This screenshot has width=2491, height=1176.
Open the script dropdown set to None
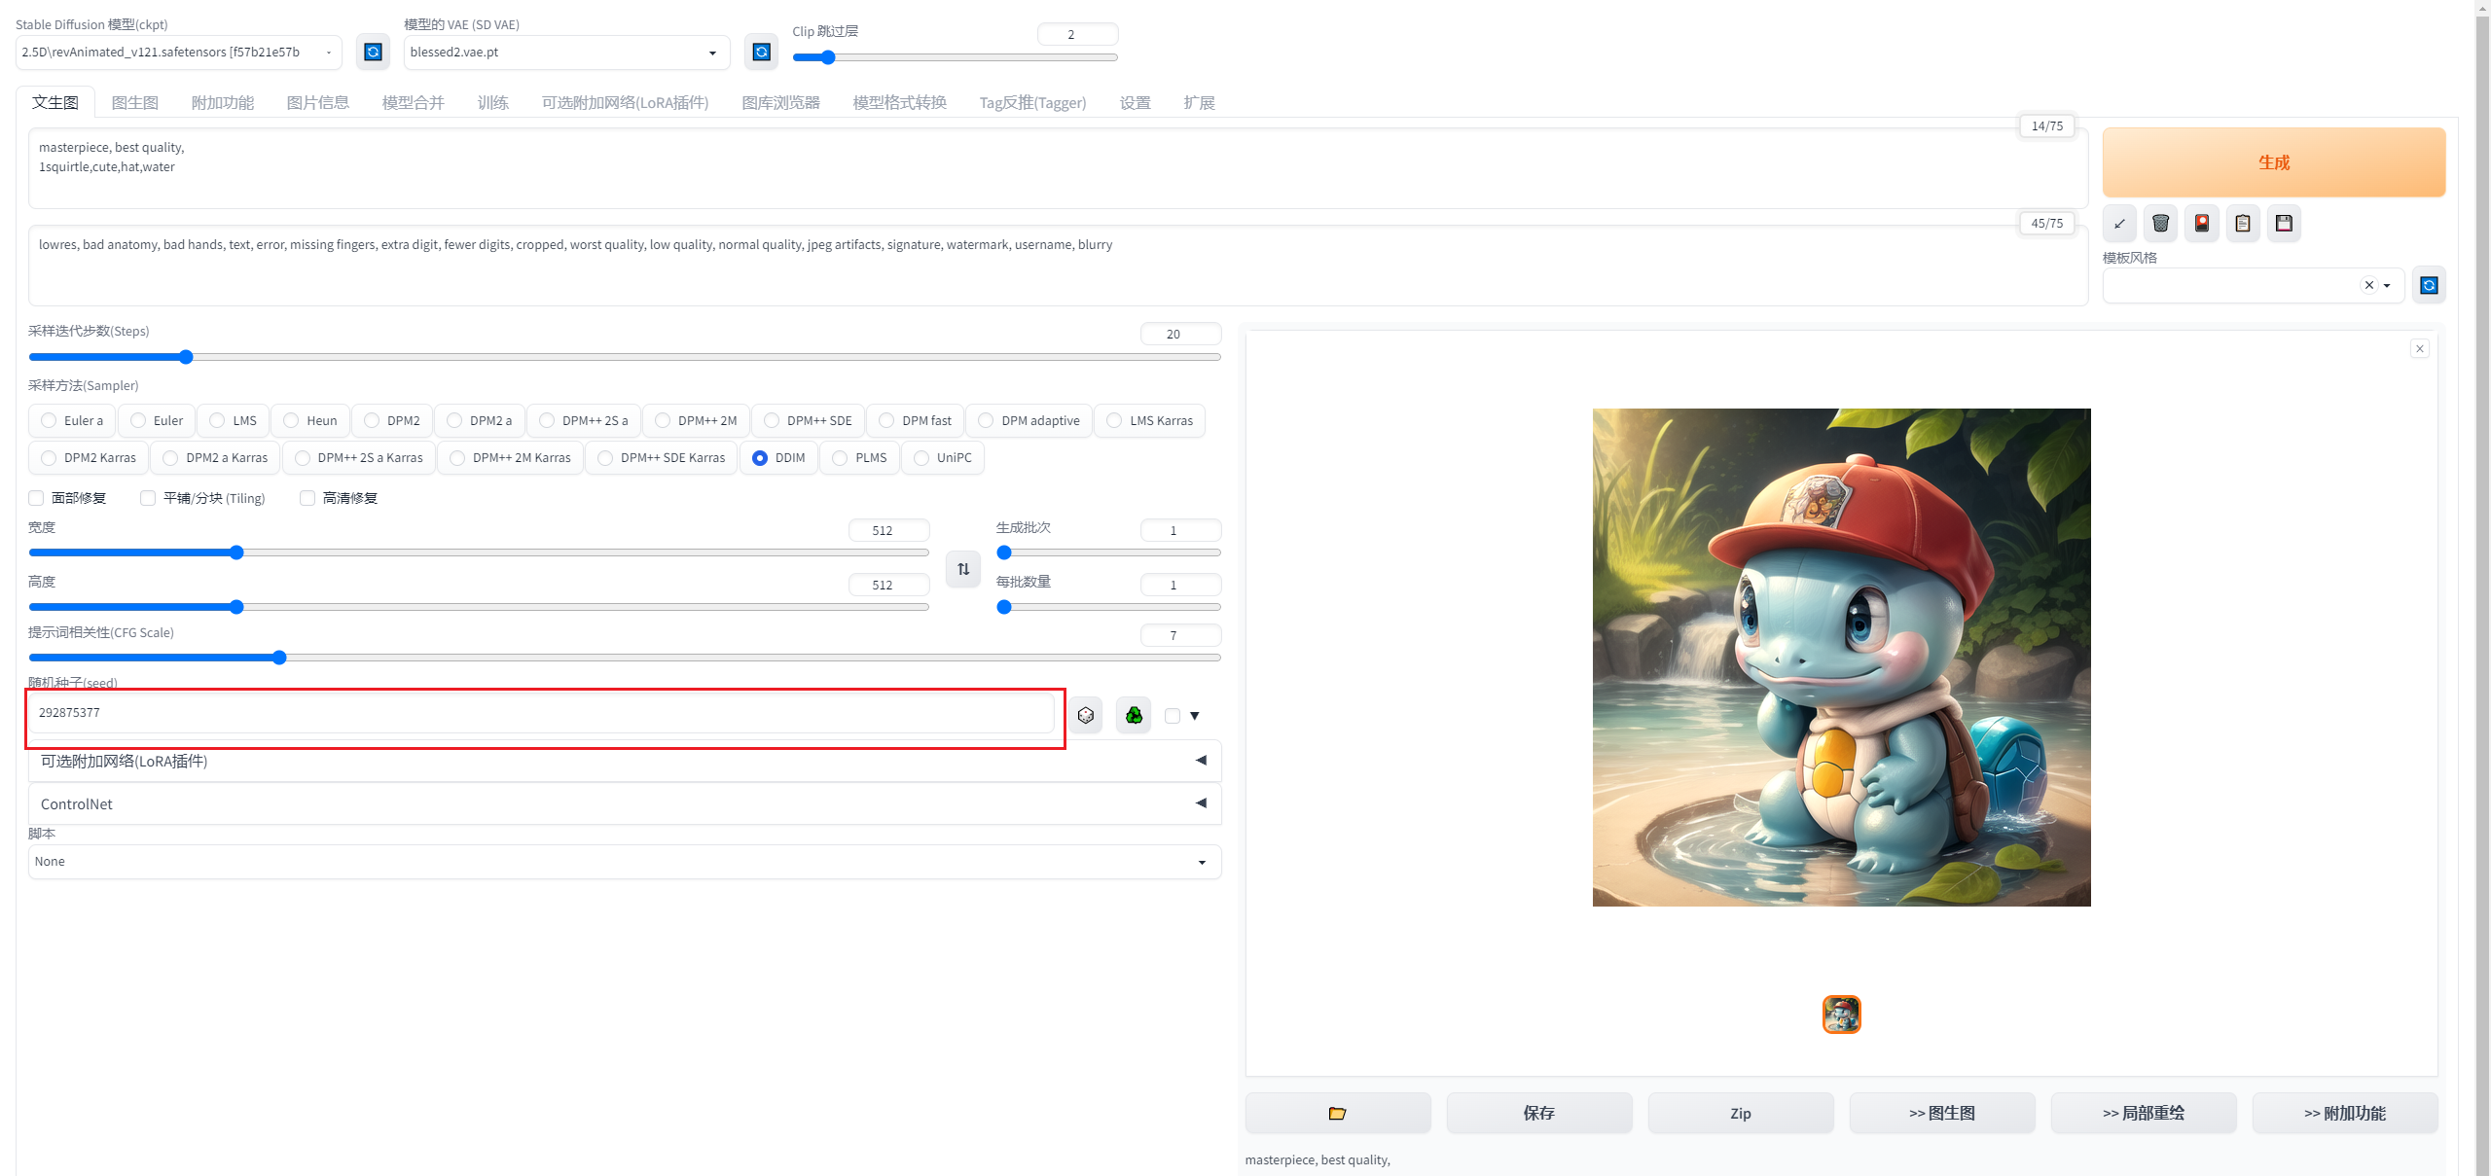[x=625, y=862]
